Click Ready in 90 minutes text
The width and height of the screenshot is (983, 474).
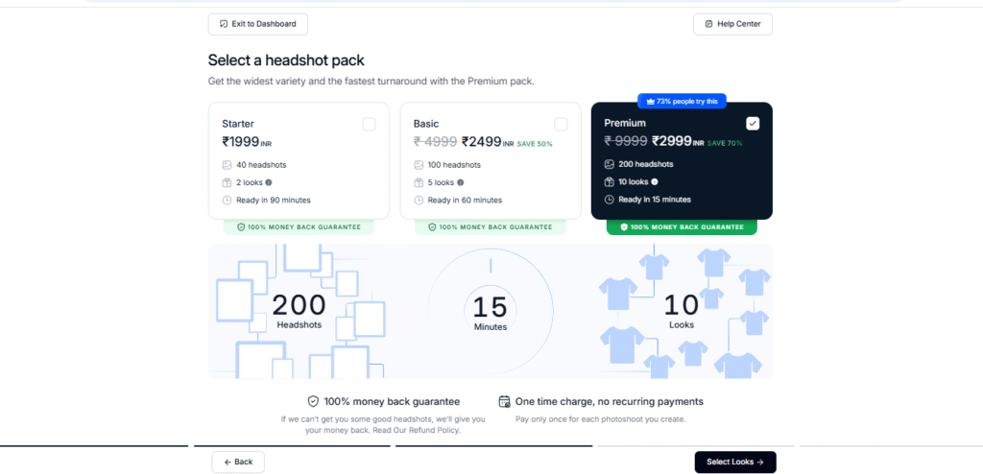coord(274,200)
